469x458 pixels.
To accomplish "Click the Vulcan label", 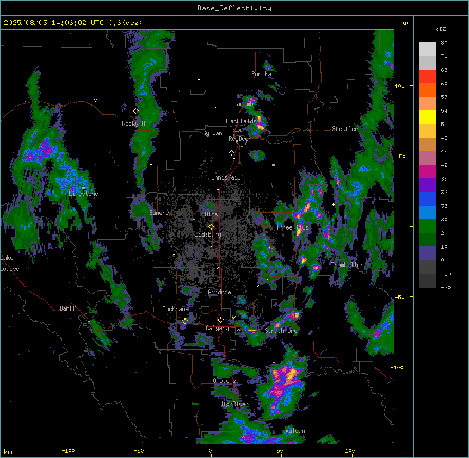I will point(295,431).
